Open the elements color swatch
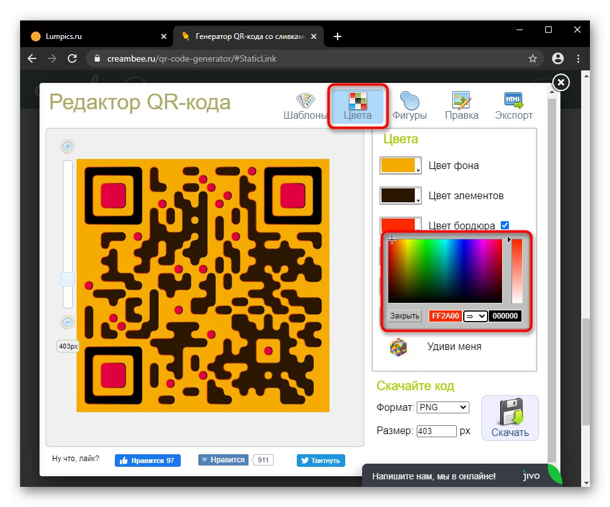This screenshot has width=610, height=507. pyautogui.click(x=400, y=195)
